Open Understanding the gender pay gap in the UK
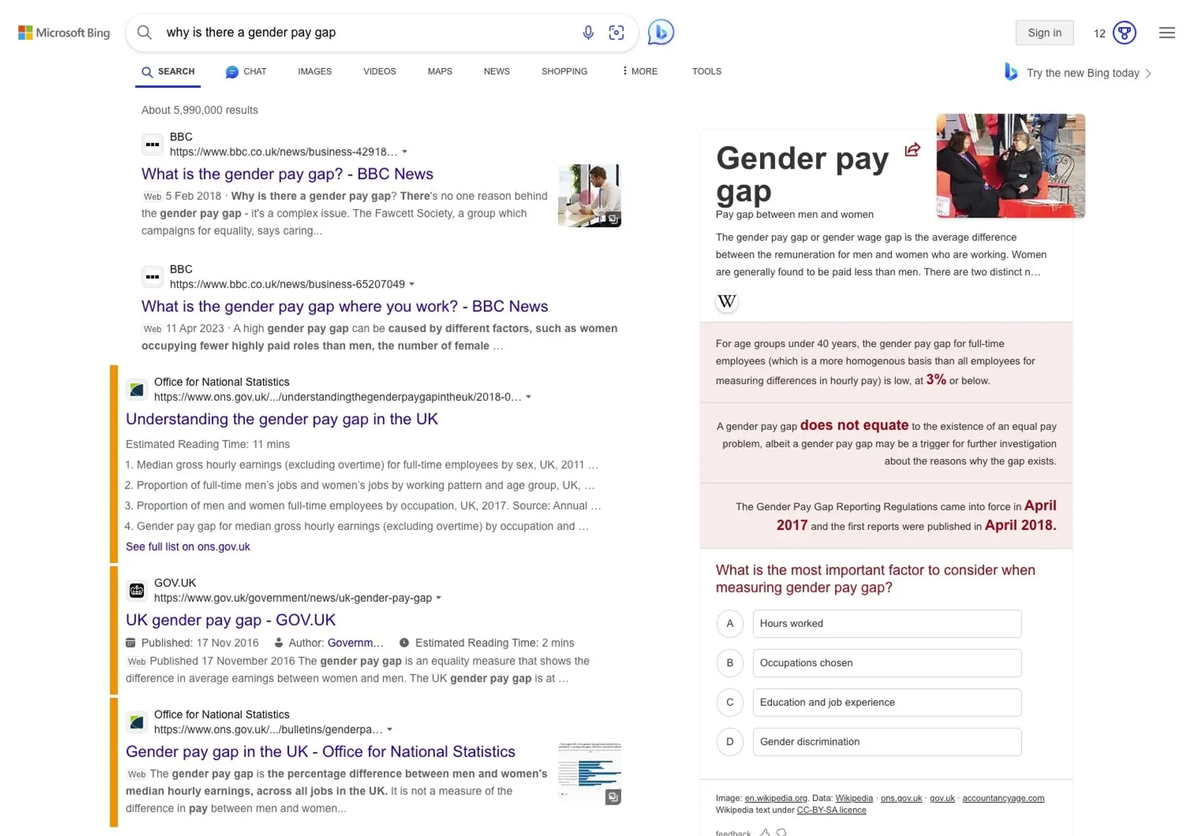Image resolution: width=1200 pixels, height=836 pixels. tap(282, 419)
